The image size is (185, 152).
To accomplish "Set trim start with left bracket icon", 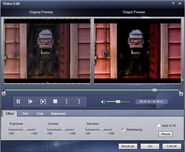I will tap(67, 101).
